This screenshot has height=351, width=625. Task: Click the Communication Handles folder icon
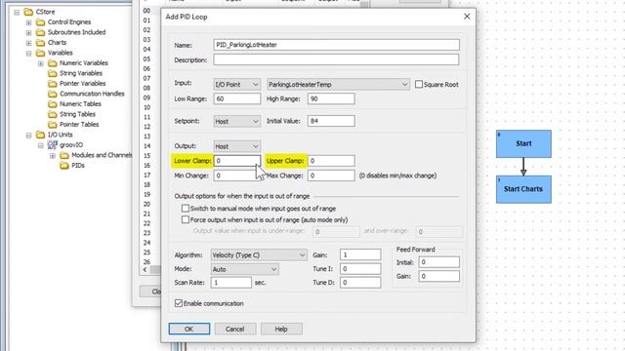tap(52, 94)
